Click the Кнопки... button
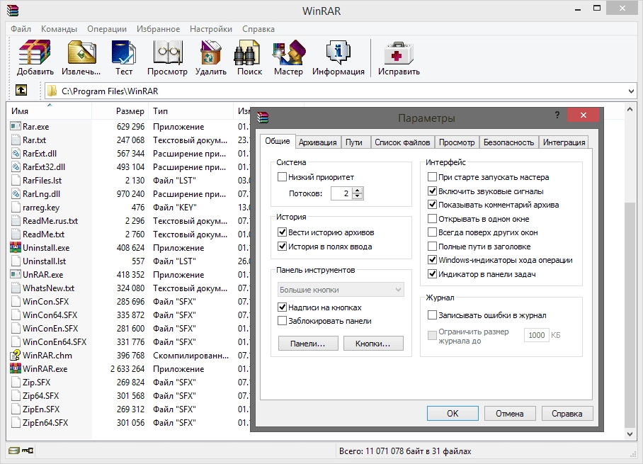643x464 pixels. click(373, 344)
